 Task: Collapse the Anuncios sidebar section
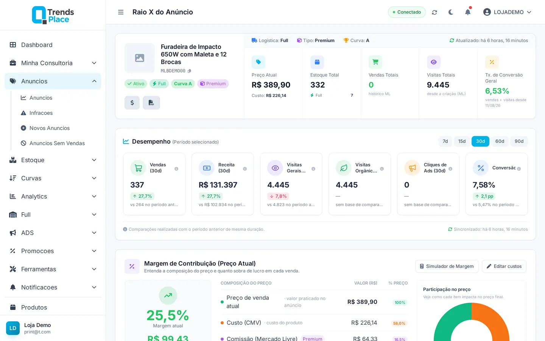(x=53, y=81)
